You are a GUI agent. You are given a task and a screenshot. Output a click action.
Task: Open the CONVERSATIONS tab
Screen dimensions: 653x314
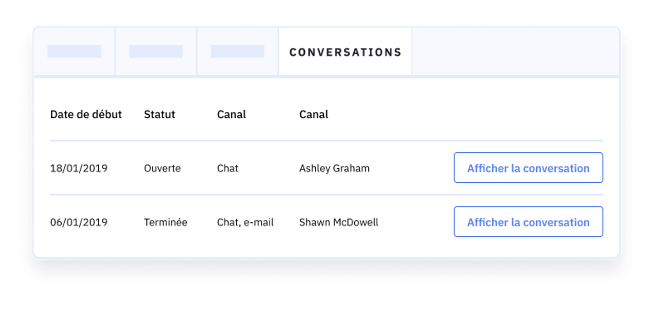345,52
